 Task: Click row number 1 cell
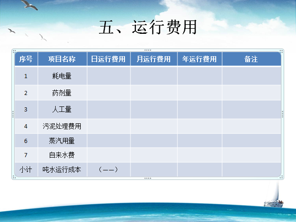pos(26,76)
